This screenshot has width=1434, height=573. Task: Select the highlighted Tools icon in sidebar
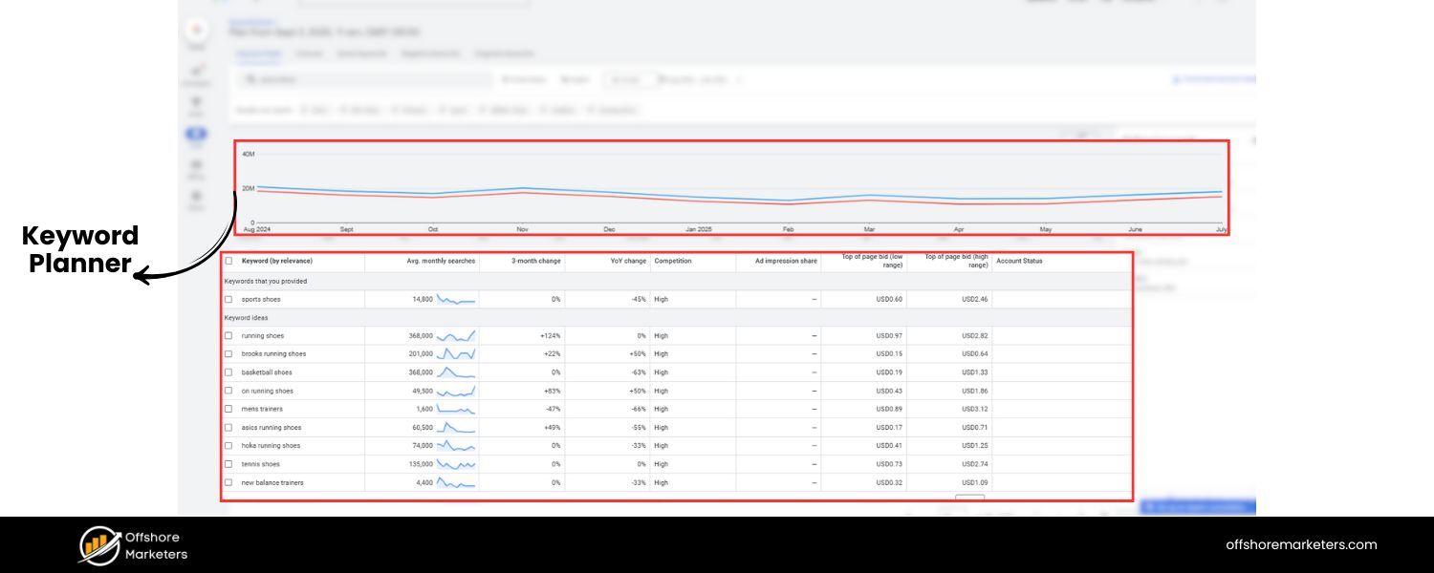[x=196, y=134]
